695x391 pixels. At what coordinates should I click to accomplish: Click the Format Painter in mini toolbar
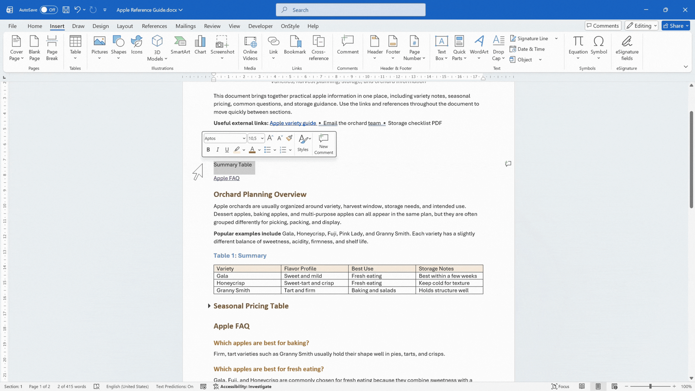pos(289,138)
